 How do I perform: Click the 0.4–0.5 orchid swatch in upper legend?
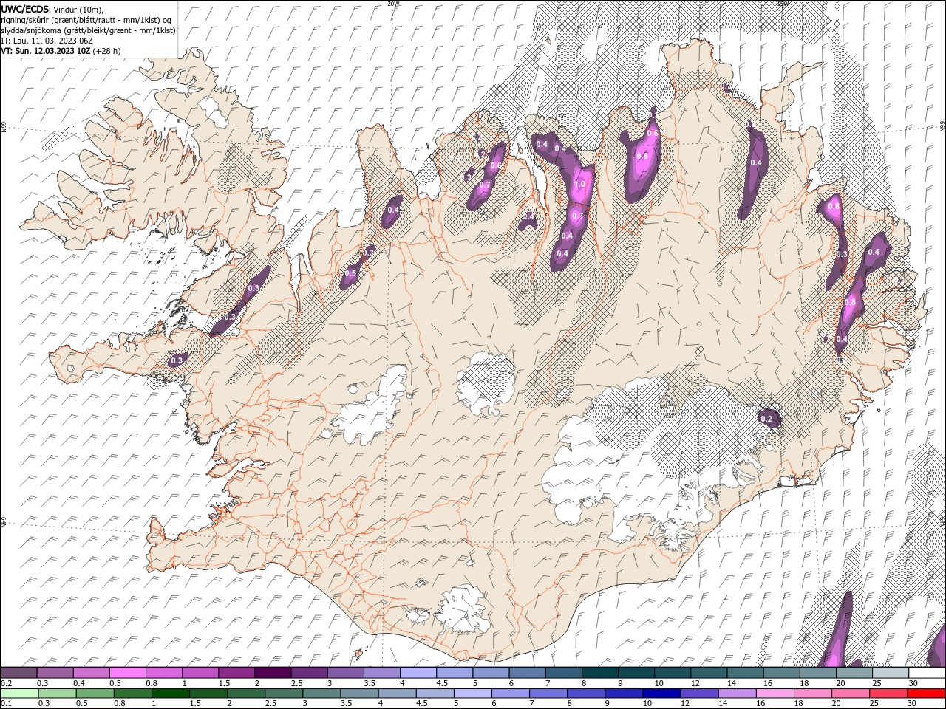[x=91, y=673]
